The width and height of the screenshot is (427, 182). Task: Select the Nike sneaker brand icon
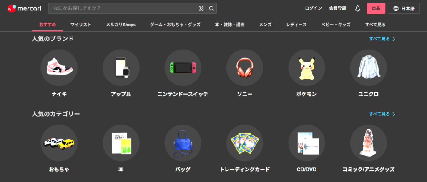(59, 68)
